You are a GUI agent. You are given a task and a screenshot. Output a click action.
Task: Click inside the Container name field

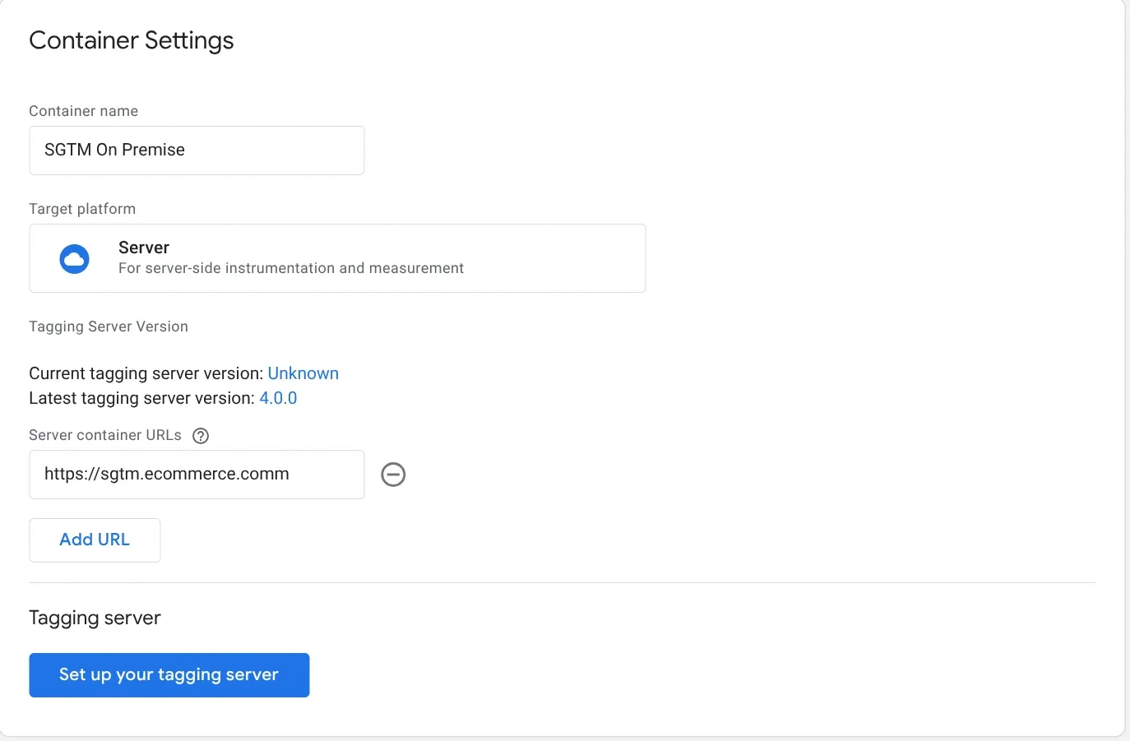(x=197, y=151)
